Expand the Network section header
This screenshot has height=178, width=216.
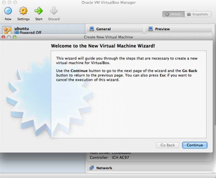(x=149, y=168)
